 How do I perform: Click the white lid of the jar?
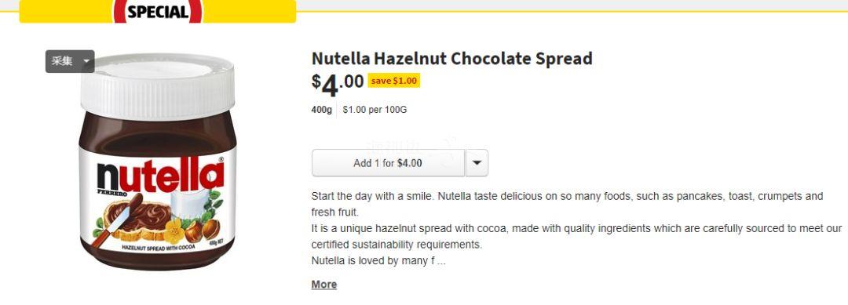tap(157, 86)
